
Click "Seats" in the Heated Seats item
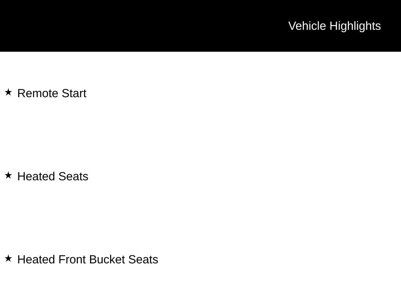pyautogui.click(x=73, y=177)
